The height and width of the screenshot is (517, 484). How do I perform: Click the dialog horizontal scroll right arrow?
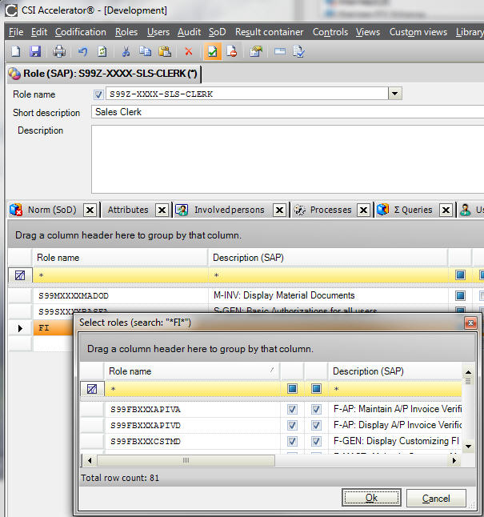click(x=454, y=461)
